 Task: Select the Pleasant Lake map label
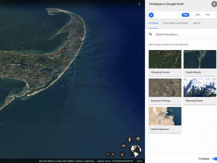(x=15, y=65)
